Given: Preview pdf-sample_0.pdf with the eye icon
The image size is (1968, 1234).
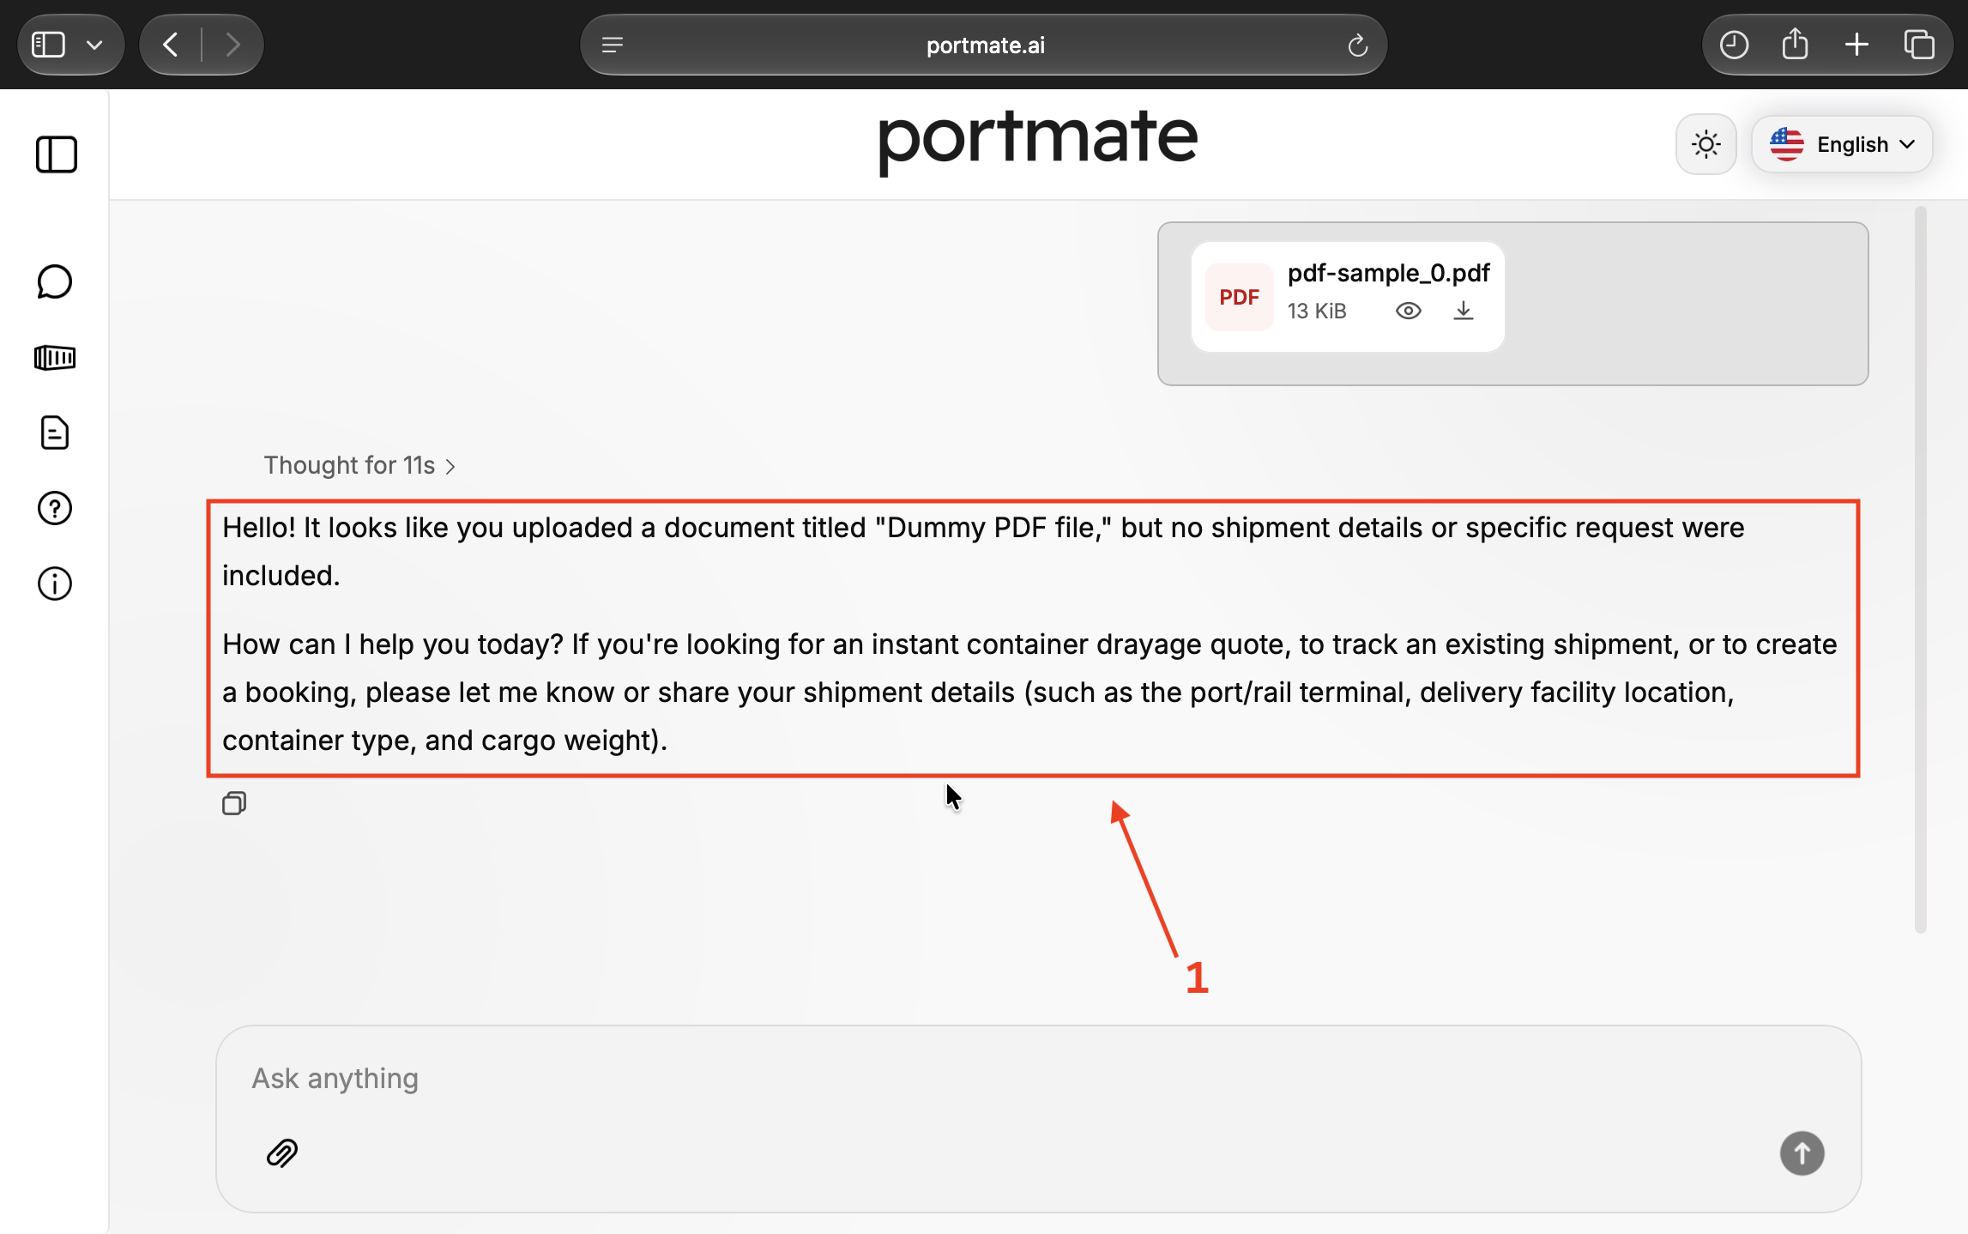Looking at the screenshot, I should [x=1408, y=311].
